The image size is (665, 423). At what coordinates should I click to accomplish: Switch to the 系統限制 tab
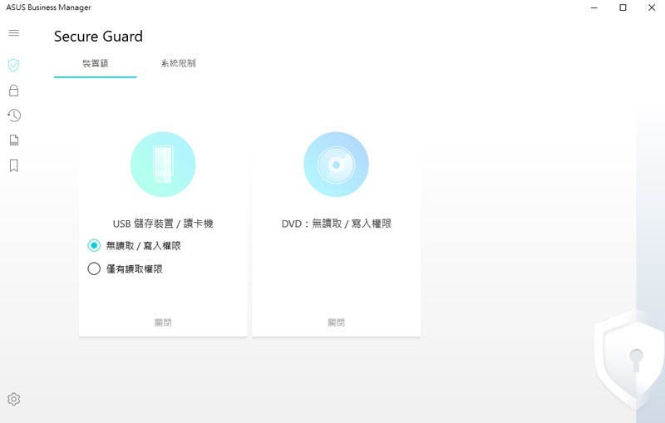pos(178,64)
